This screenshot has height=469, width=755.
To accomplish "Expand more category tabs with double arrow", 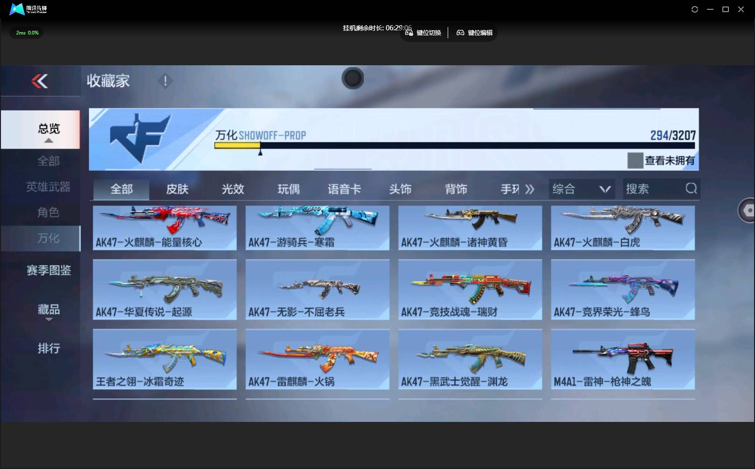I will pos(529,189).
